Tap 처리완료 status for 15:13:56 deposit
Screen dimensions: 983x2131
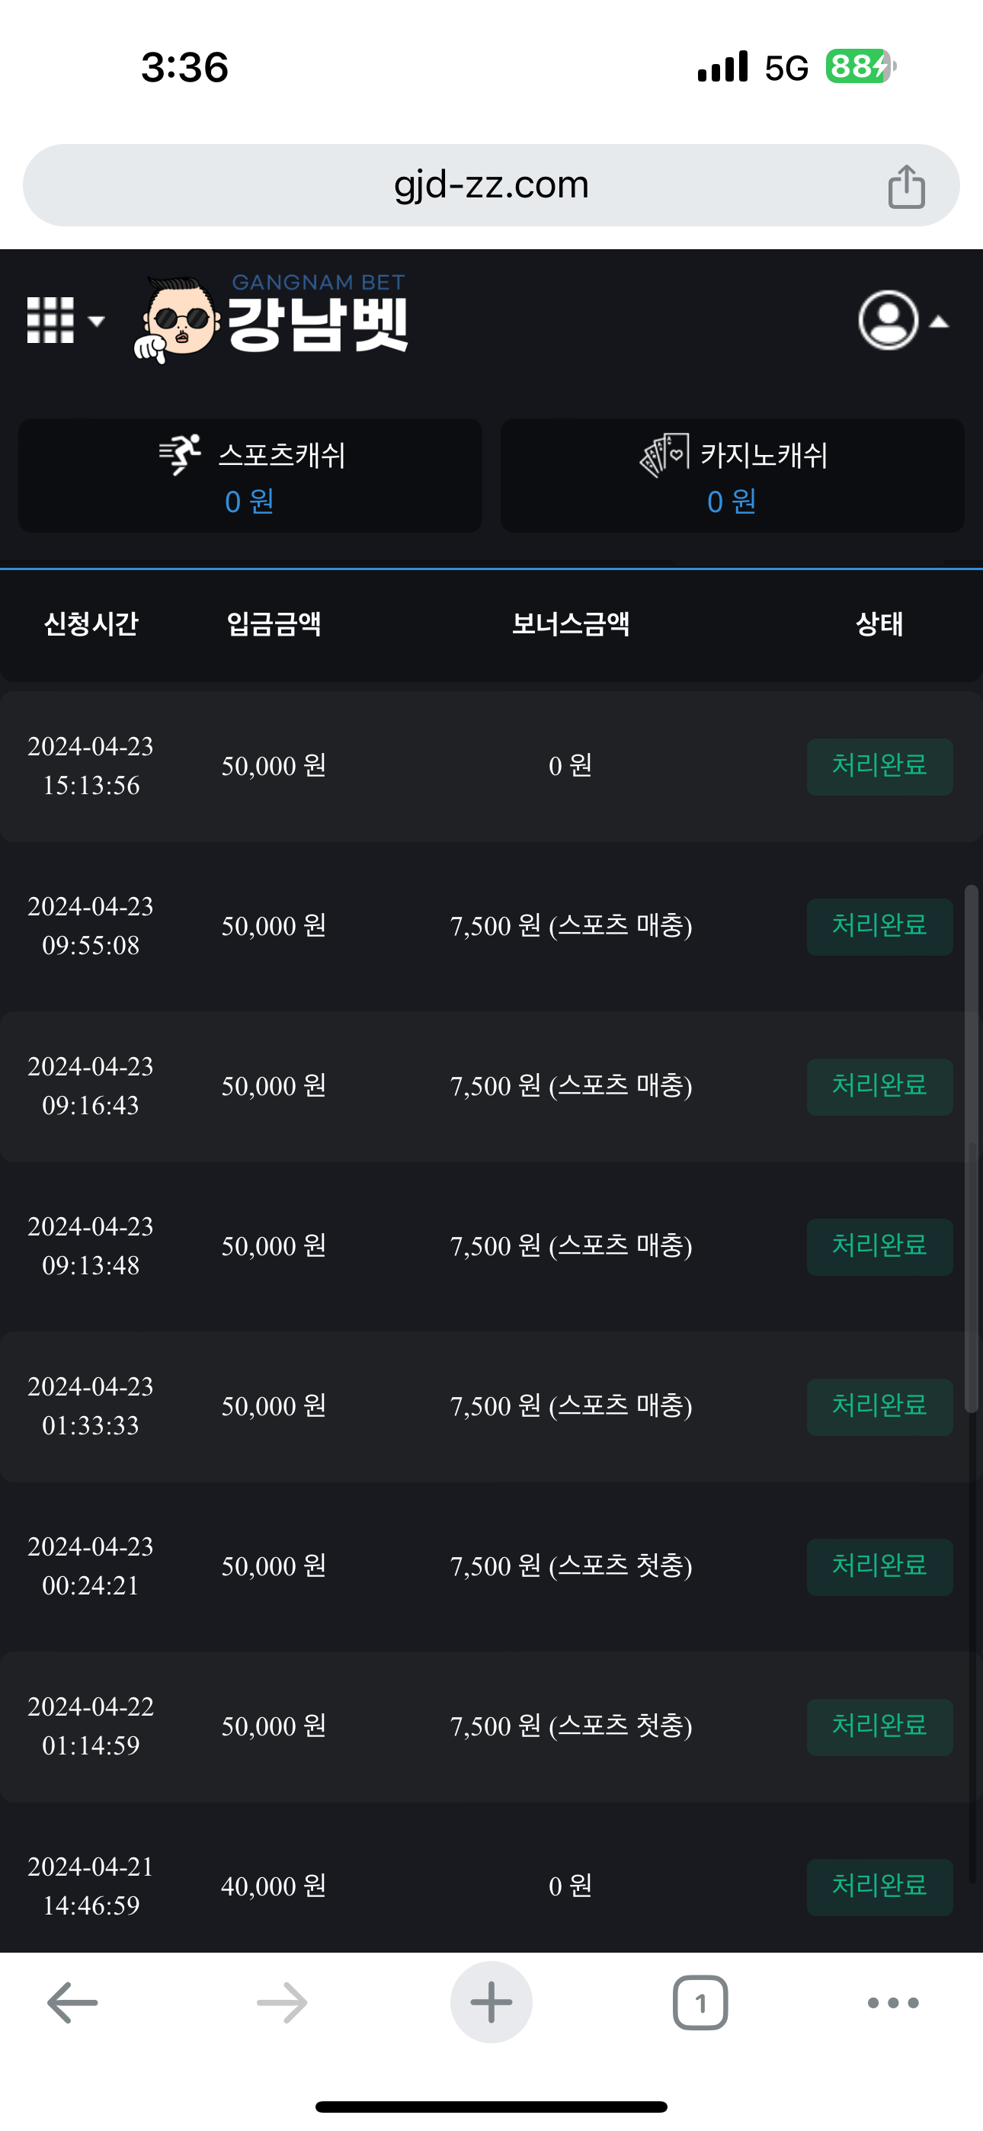[x=879, y=766]
